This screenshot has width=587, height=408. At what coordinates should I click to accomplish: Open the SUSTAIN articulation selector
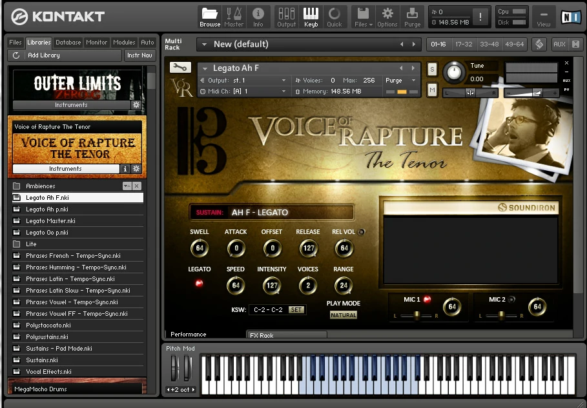click(272, 212)
